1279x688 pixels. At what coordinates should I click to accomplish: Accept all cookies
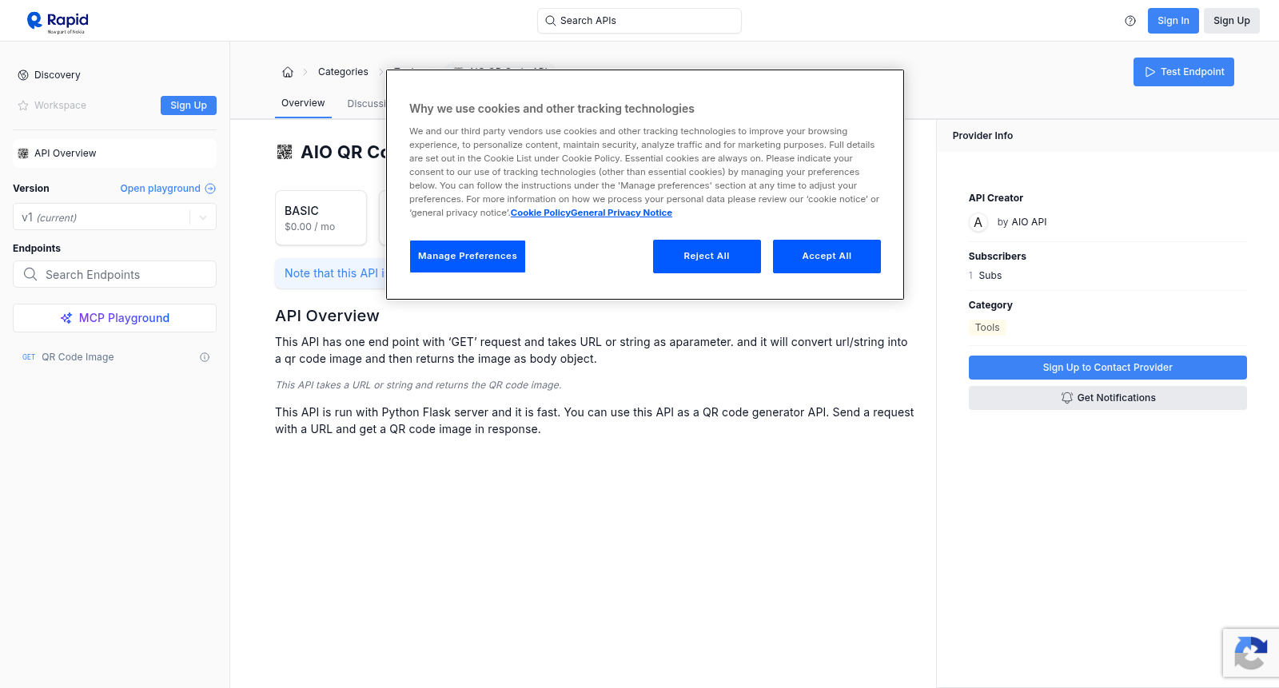[827, 257]
